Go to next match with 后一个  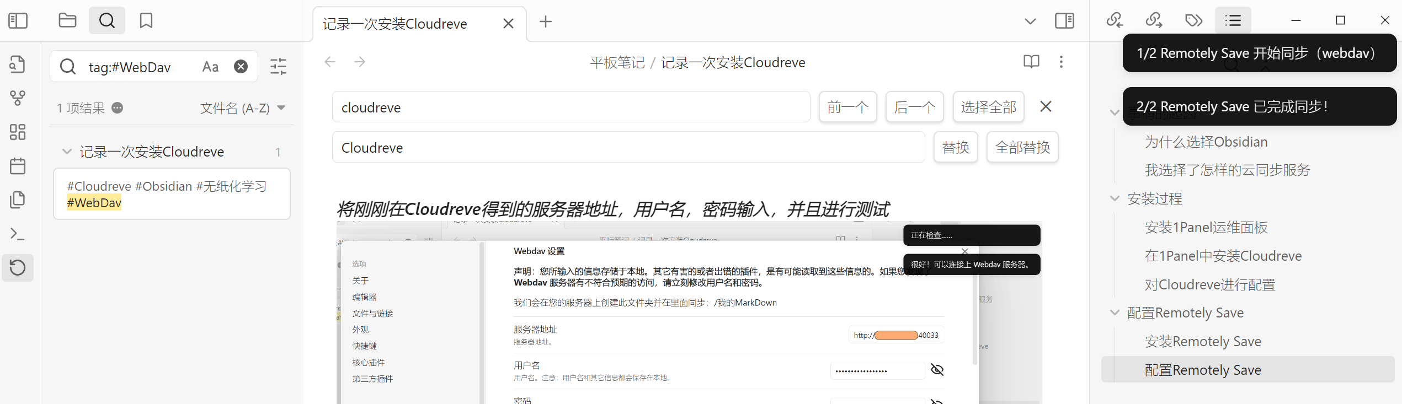(x=915, y=107)
